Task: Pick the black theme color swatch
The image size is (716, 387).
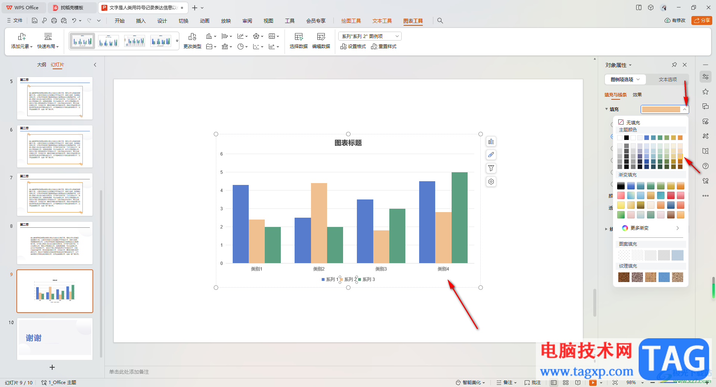Action: click(x=626, y=138)
